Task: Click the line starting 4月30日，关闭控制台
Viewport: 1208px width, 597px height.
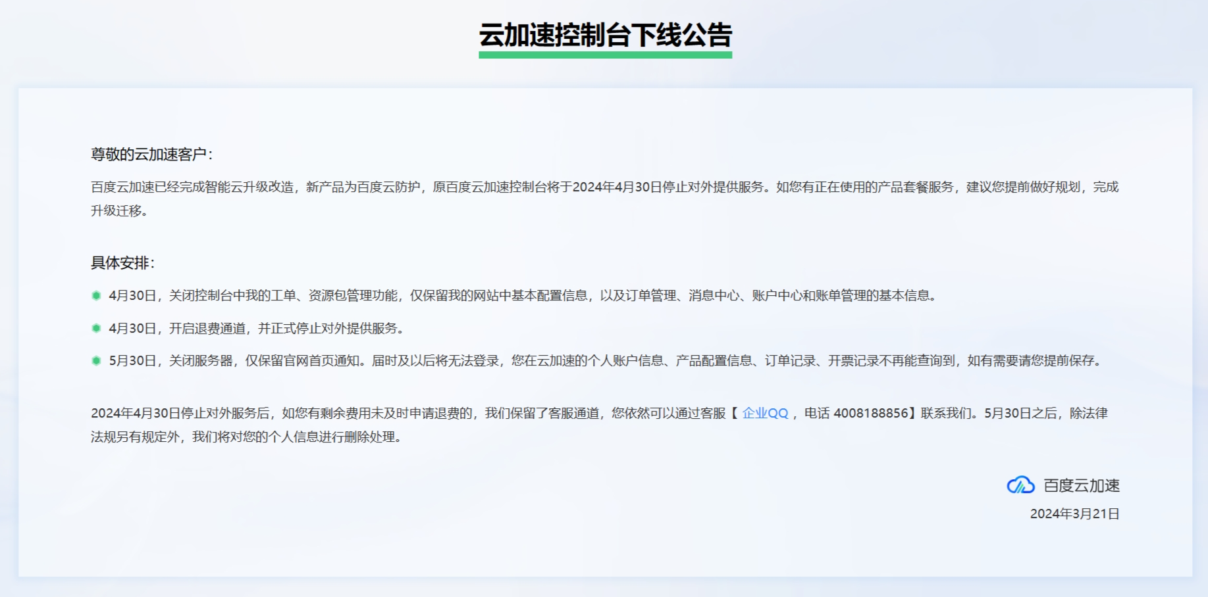Action: click(x=524, y=296)
